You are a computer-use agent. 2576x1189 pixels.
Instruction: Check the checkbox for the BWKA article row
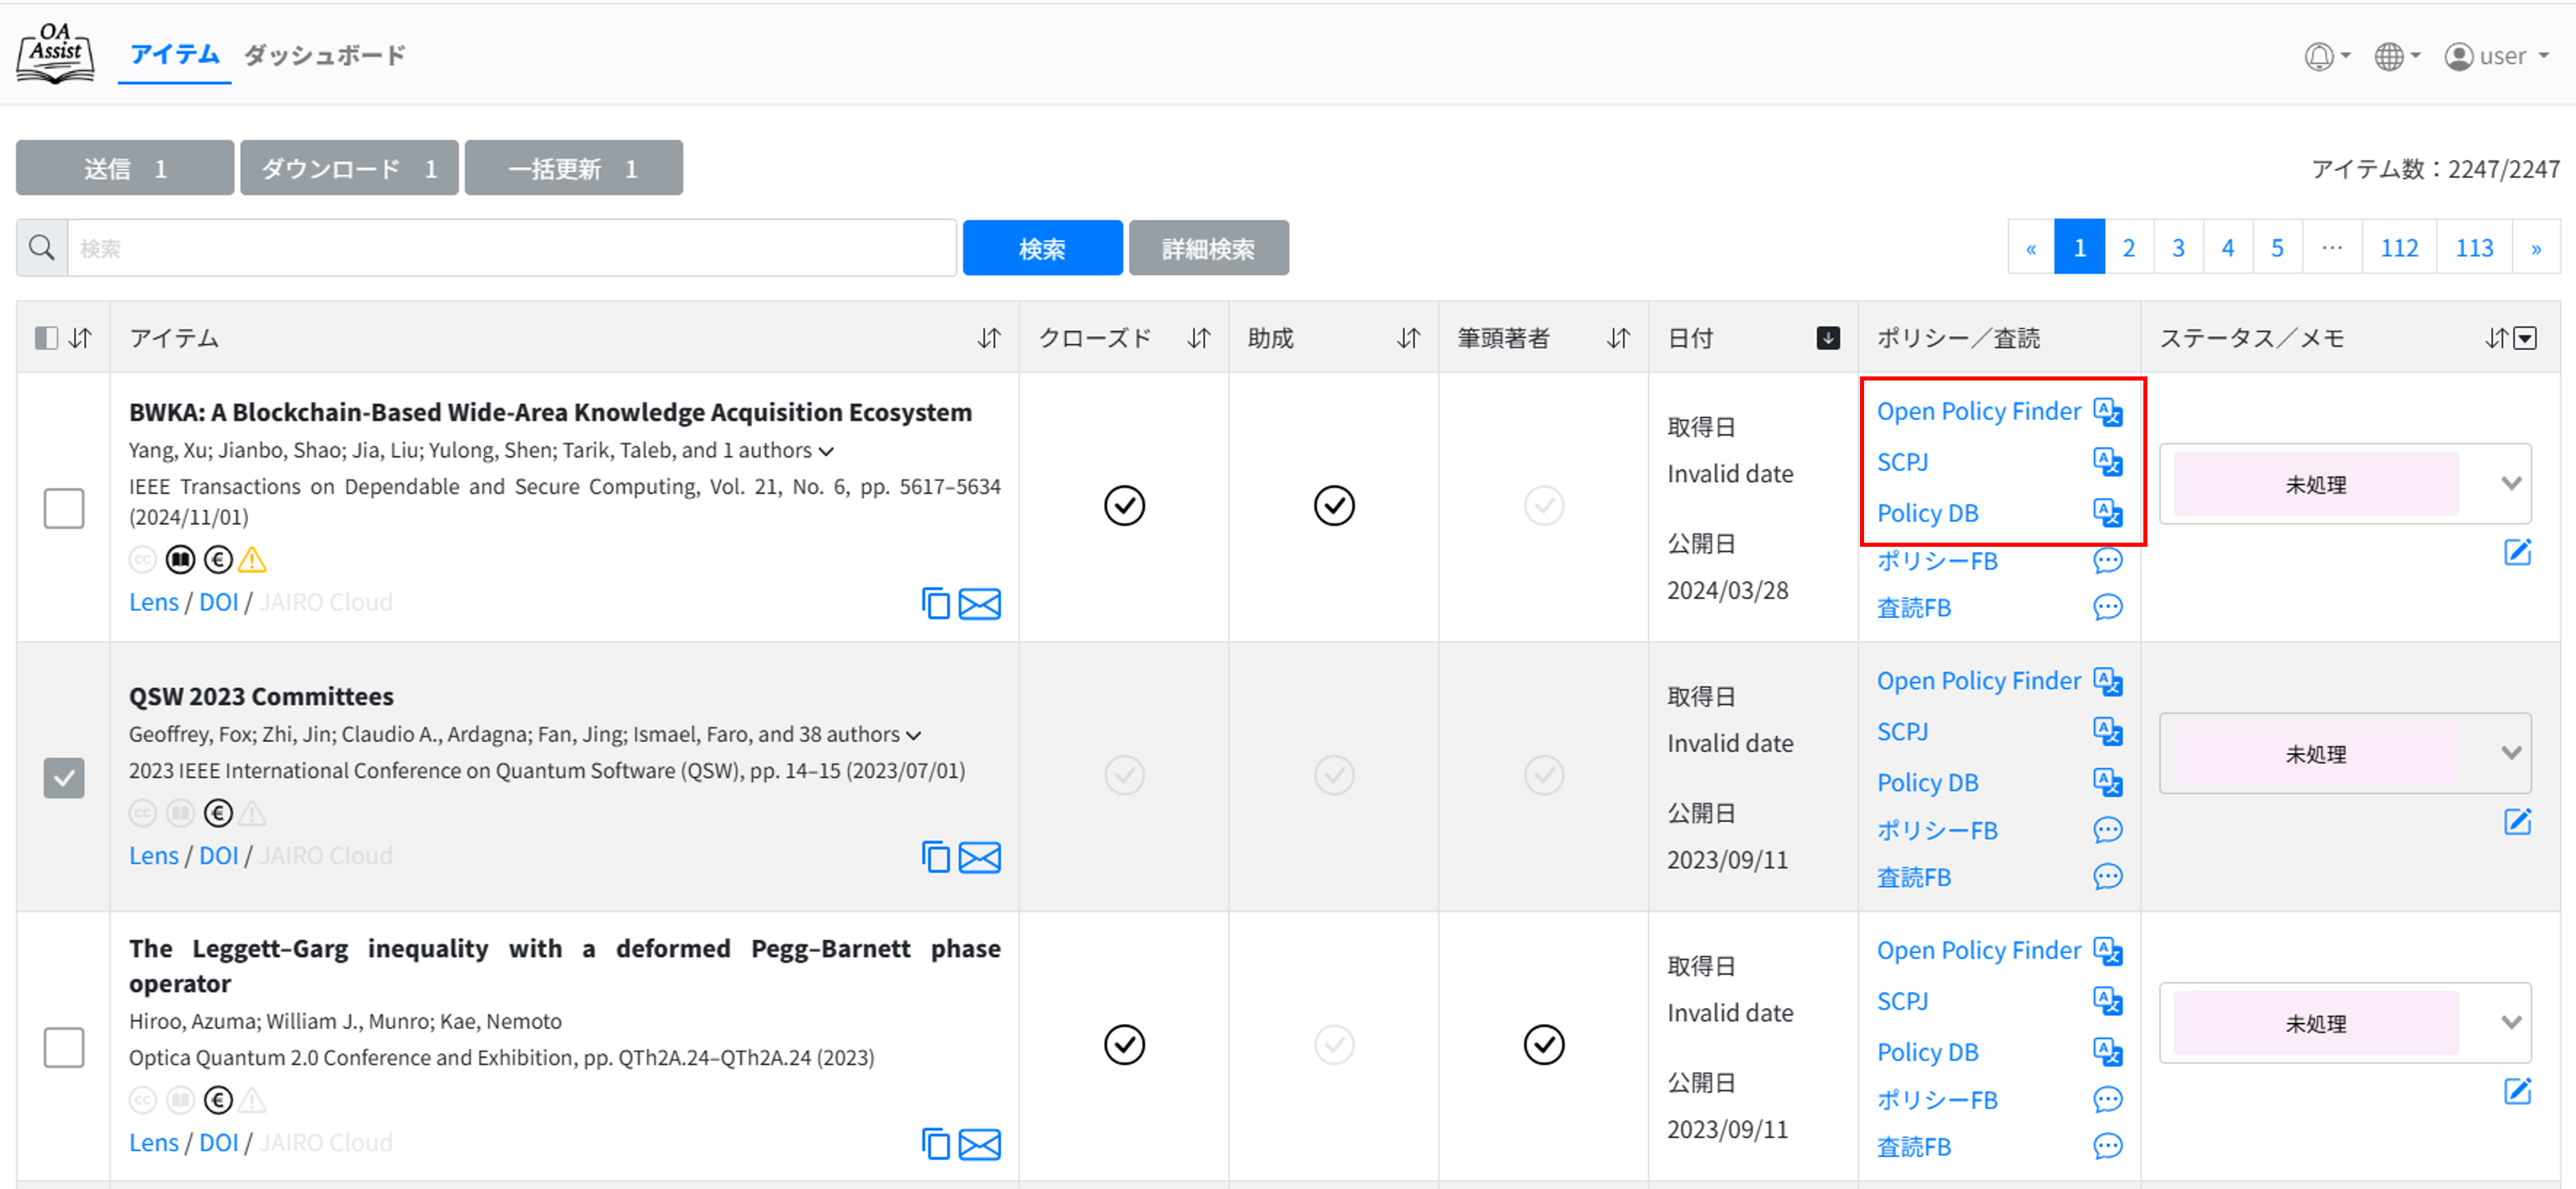coord(64,508)
